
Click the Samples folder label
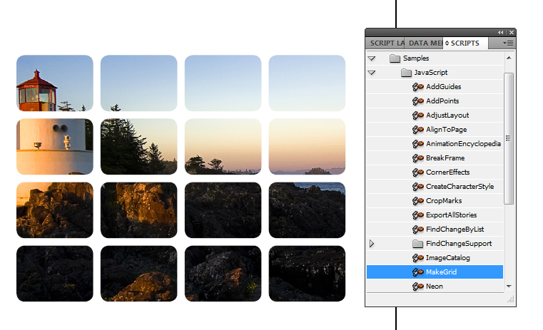pos(416,58)
